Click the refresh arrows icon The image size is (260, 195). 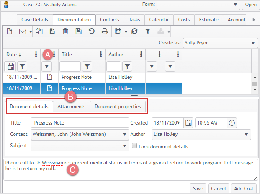point(134,31)
